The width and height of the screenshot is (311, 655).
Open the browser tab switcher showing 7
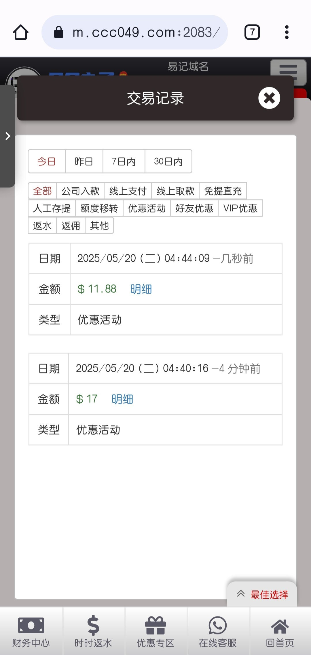tap(252, 32)
